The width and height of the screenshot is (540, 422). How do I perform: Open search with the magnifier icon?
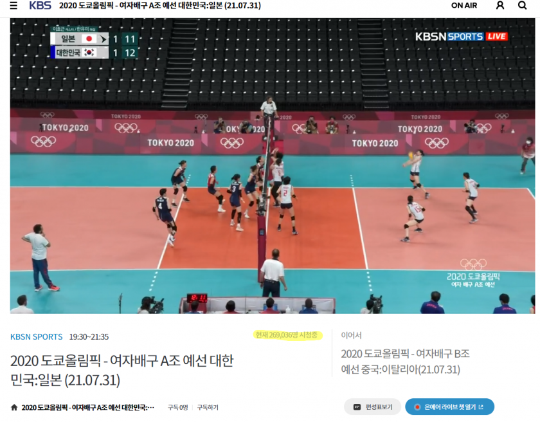(x=522, y=5)
